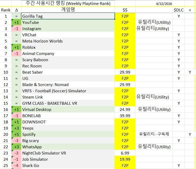
Task: Select the 19.99 price cell
Action: [125, 159]
